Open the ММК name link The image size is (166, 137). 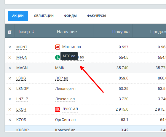60,68
